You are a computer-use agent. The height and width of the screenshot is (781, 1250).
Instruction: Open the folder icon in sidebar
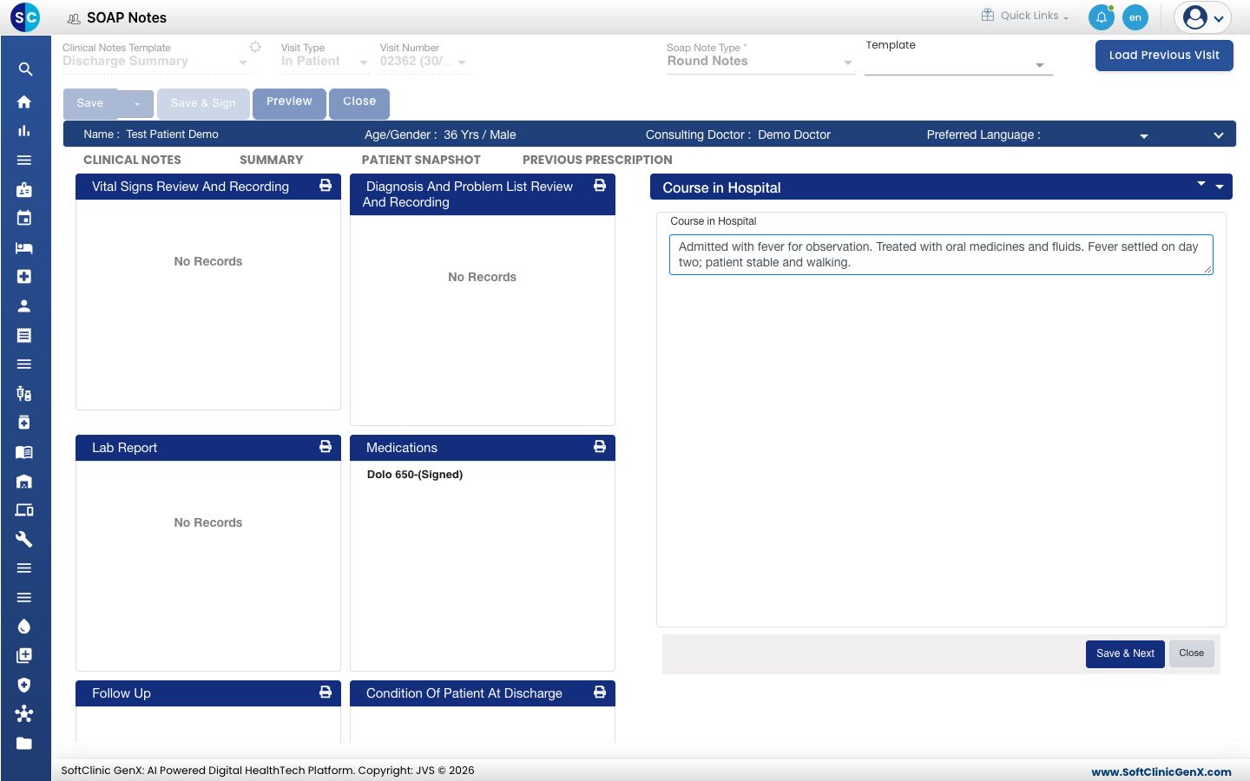click(x=24, y=743)
